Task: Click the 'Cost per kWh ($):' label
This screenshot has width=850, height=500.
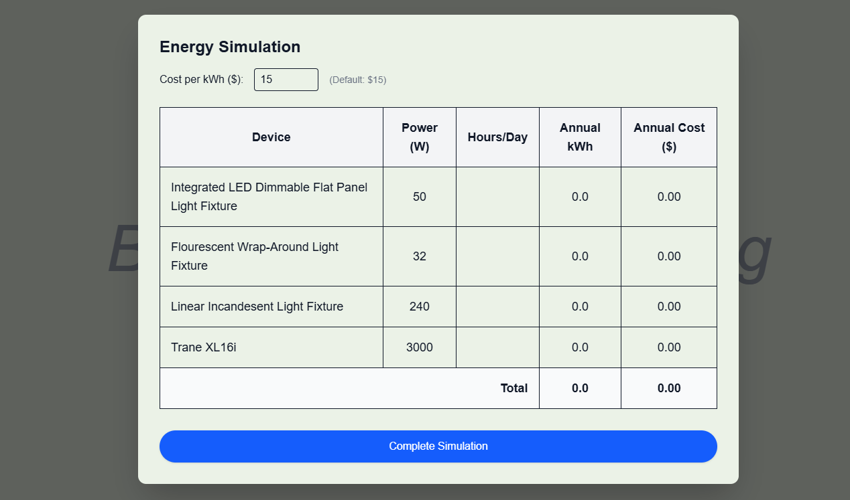Action: tap(201, 80)
